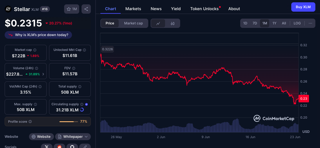Open the GitHub social icon

pos(72,147)
